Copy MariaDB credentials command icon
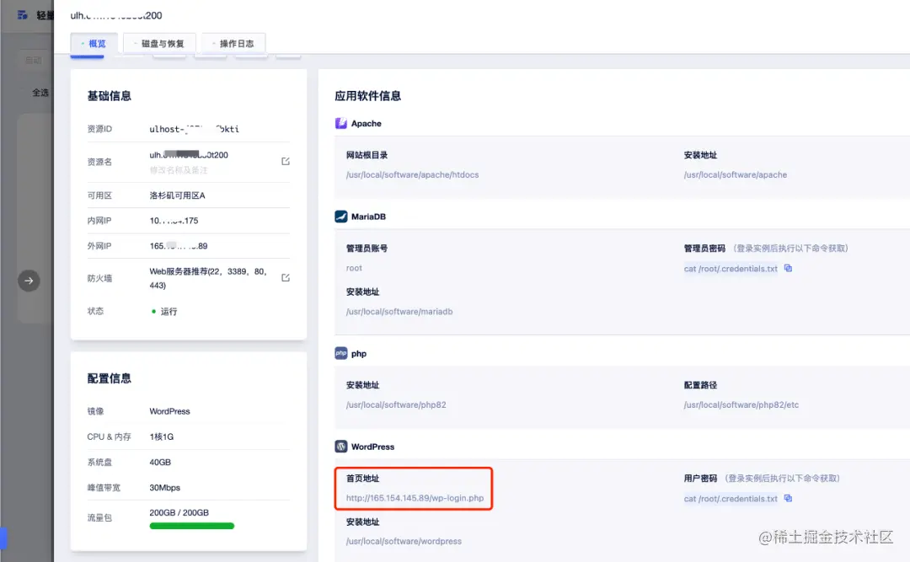Image resolution: width=910 pixels, height=562 pixels. pyautogui.click(x=788, y=268)
